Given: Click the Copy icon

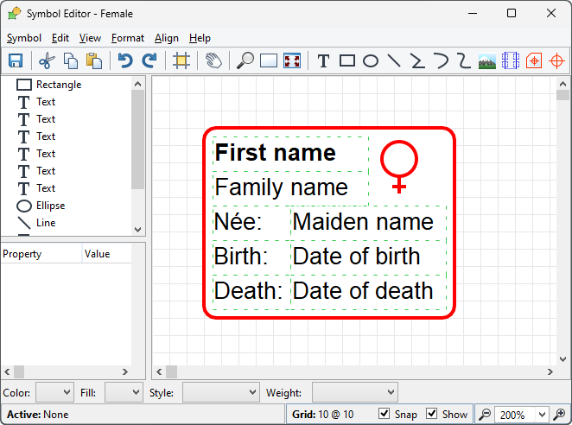Looking at the screenshot, I should (x=71, y=60).
